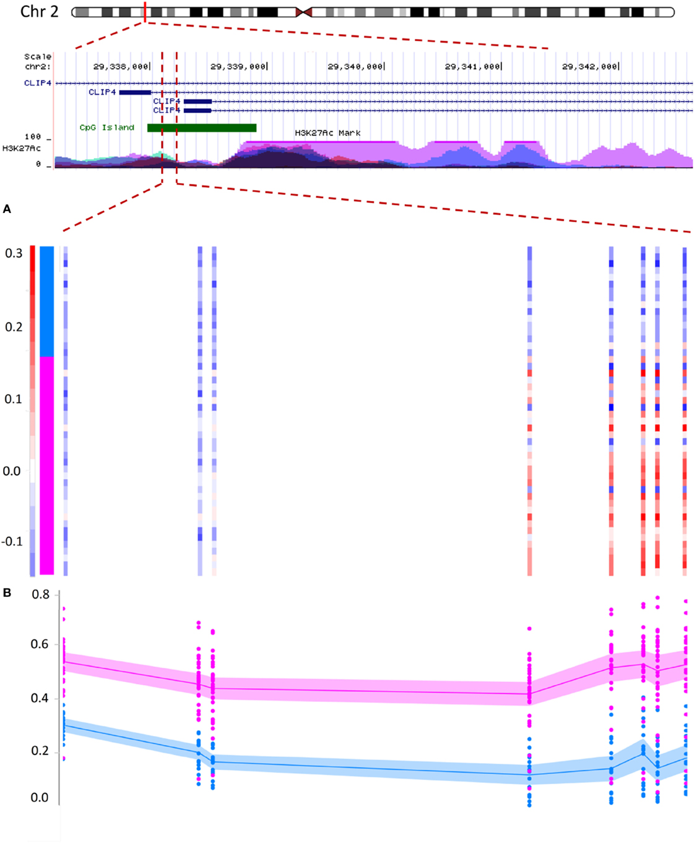694x843 pixels.
Task: Click the "0.8" tick on the panel B axis
Action: coord(41,595)
